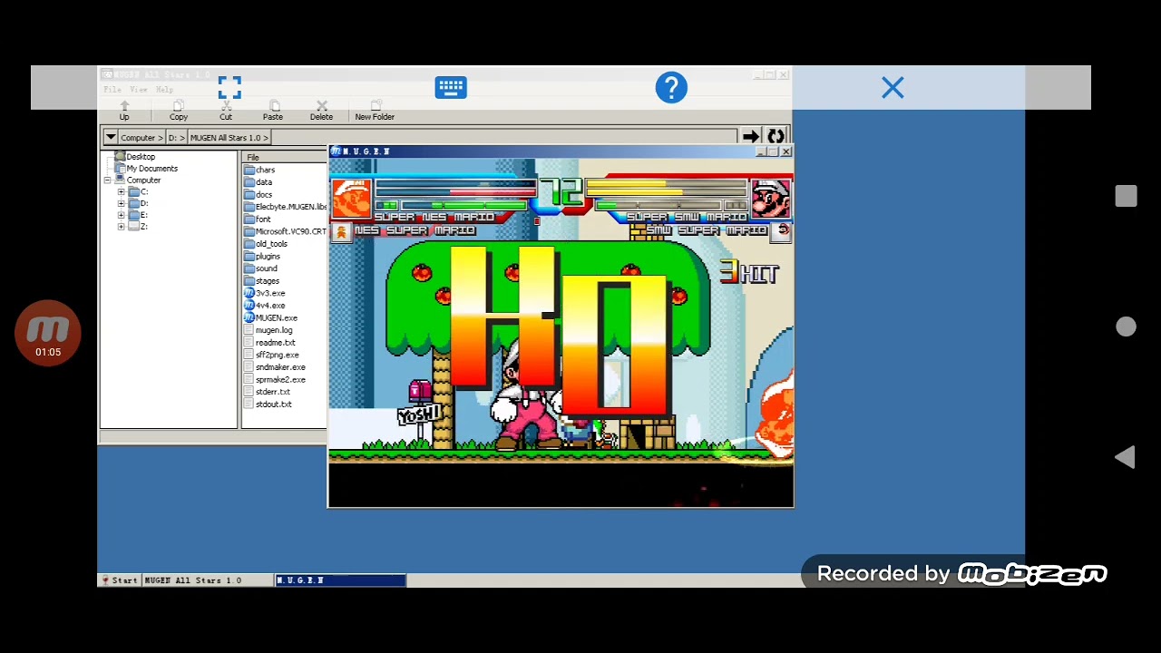Select the stdout.txt file
Viewport: 1161px width, 653px height.
pos(268,404)
